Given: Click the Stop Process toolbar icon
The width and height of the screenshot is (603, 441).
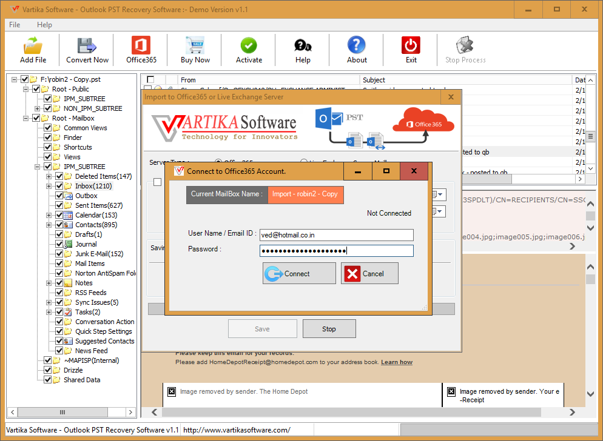Looking at the screenshot, I should (x=465, y=45).
